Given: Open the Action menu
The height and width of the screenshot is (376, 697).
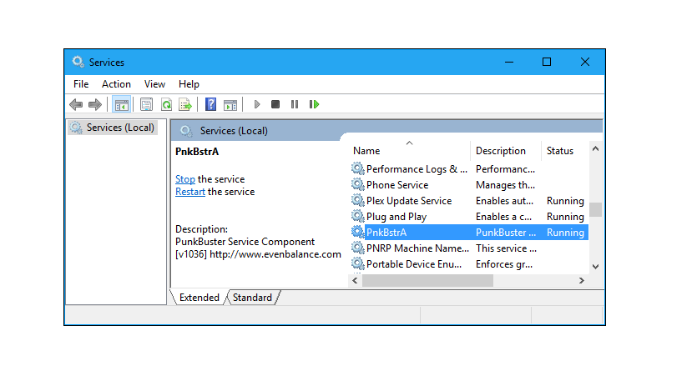Looking at the screenshot, I should pyautogui.click(x=116, y=84).
